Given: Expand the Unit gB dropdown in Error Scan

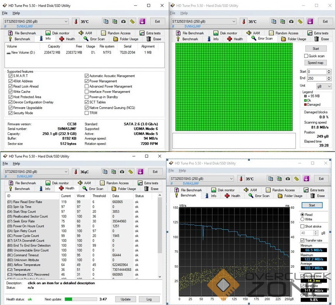Looking at the screenshot, I should coord(323,86).
